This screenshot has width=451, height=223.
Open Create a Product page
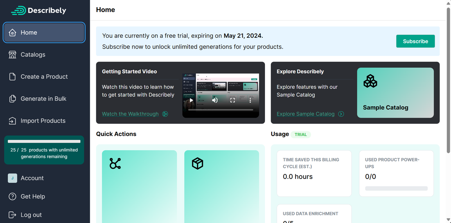tap(44, 77)
